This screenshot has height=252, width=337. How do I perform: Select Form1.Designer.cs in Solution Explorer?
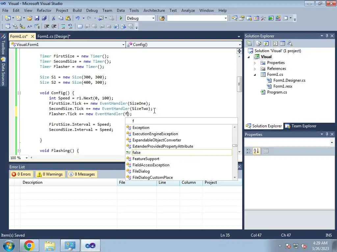[289, 80]
